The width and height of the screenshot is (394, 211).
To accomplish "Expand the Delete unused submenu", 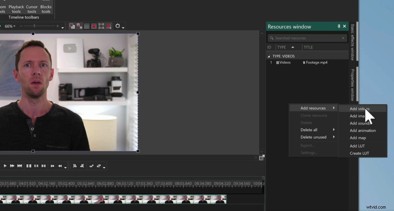I will tap(313, 137).
